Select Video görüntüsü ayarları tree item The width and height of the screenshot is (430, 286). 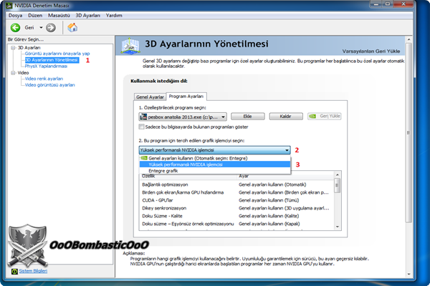(x=49, y=85)
